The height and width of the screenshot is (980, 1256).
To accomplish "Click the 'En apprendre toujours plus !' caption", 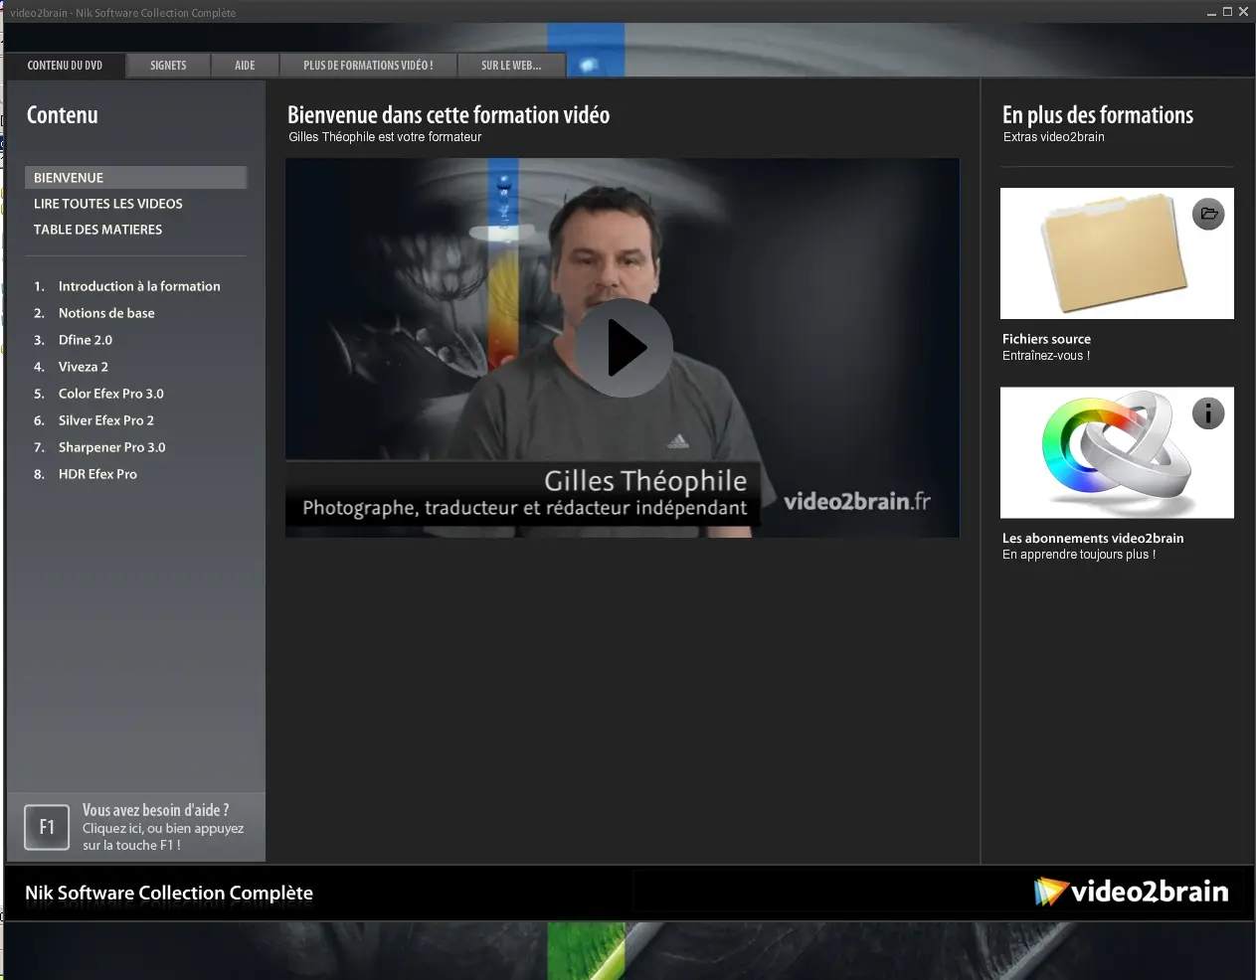I will click(1079, 555).
